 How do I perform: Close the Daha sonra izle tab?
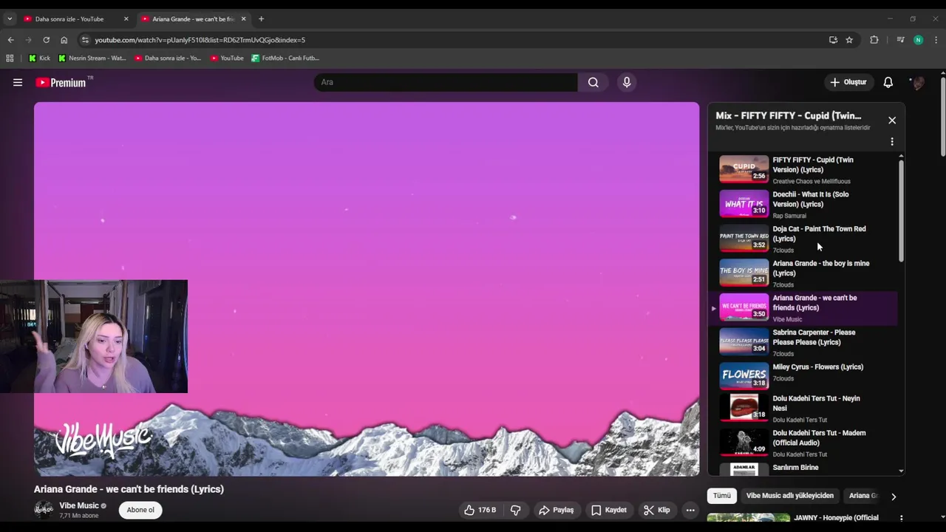(126, 18)
